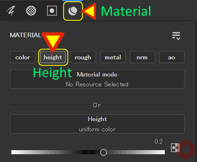Toggle the rough channel button

click(x=83, y=57)
